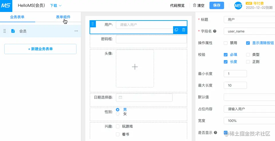The image size is (275, 141).
Task: Uncheck the 长度 validation checkbox
Action: tap(226, 62)
